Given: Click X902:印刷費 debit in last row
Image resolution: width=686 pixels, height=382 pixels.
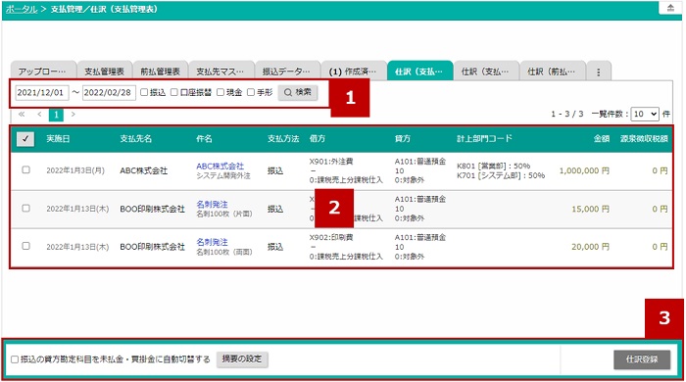Looking at the screenshot, I should 331,237.
